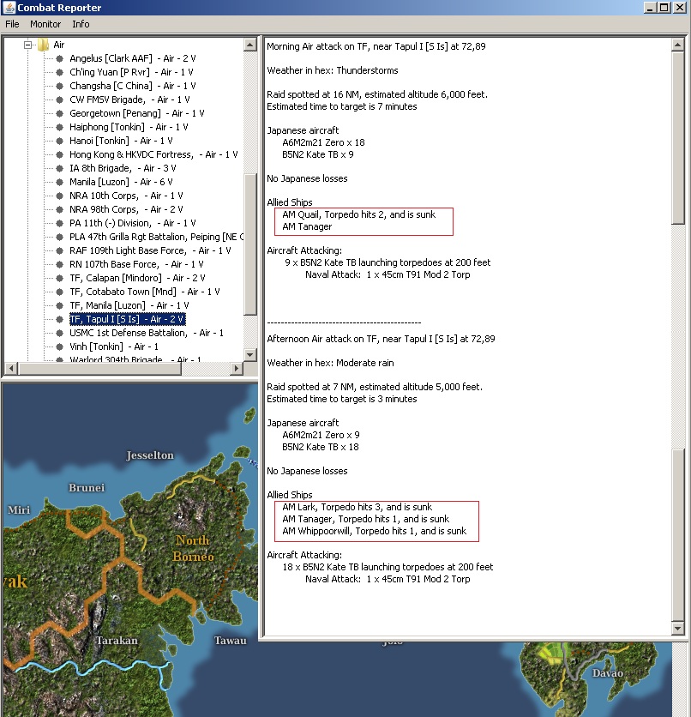Image resolution: width=691 pixels, height=717 pixels.
Task: Click 'Weather in hex: Moderate rain' text
Action: click(x=330, y=363)
